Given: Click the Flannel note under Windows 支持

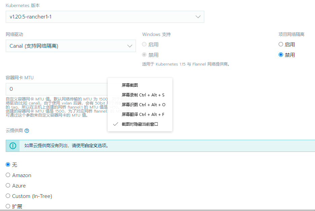Looking at the screenshot, I should click(186, 64).
